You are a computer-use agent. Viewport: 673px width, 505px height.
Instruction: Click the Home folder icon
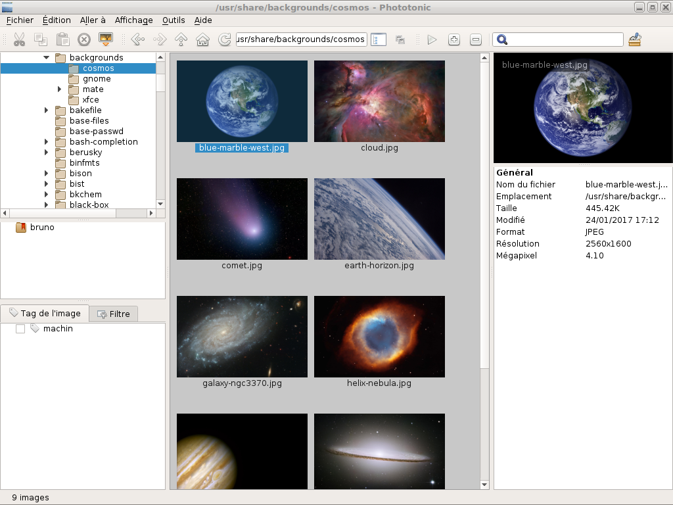tap(203, 39)
